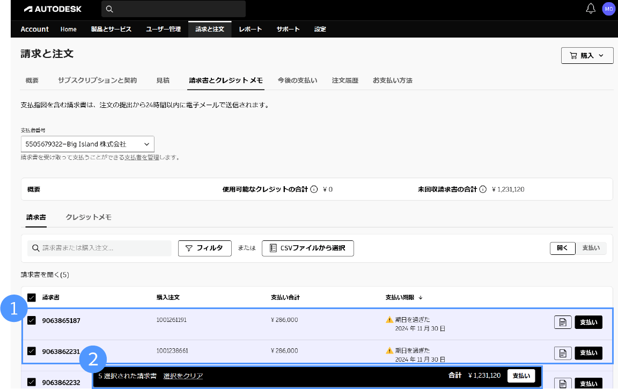Open the MO user avatar menu
618x389 pixels.
coord(608,9)
